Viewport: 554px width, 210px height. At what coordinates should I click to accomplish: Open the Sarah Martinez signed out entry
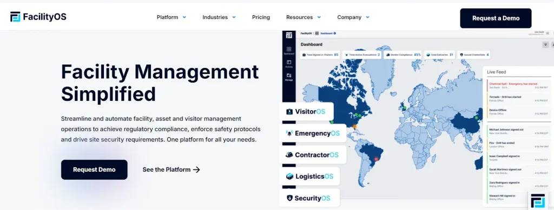click(518, 171)
